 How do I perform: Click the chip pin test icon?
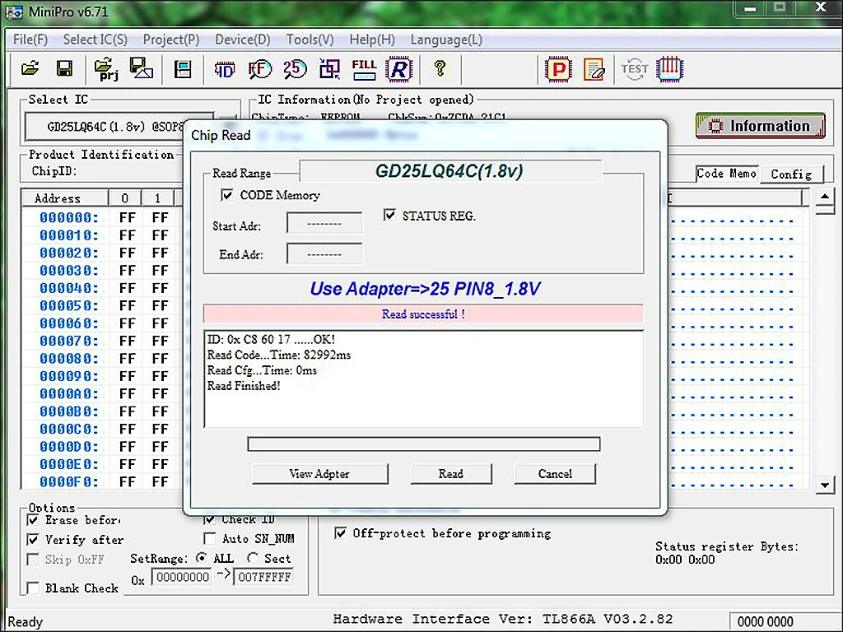pyautogui.click(x=670, y=69)
